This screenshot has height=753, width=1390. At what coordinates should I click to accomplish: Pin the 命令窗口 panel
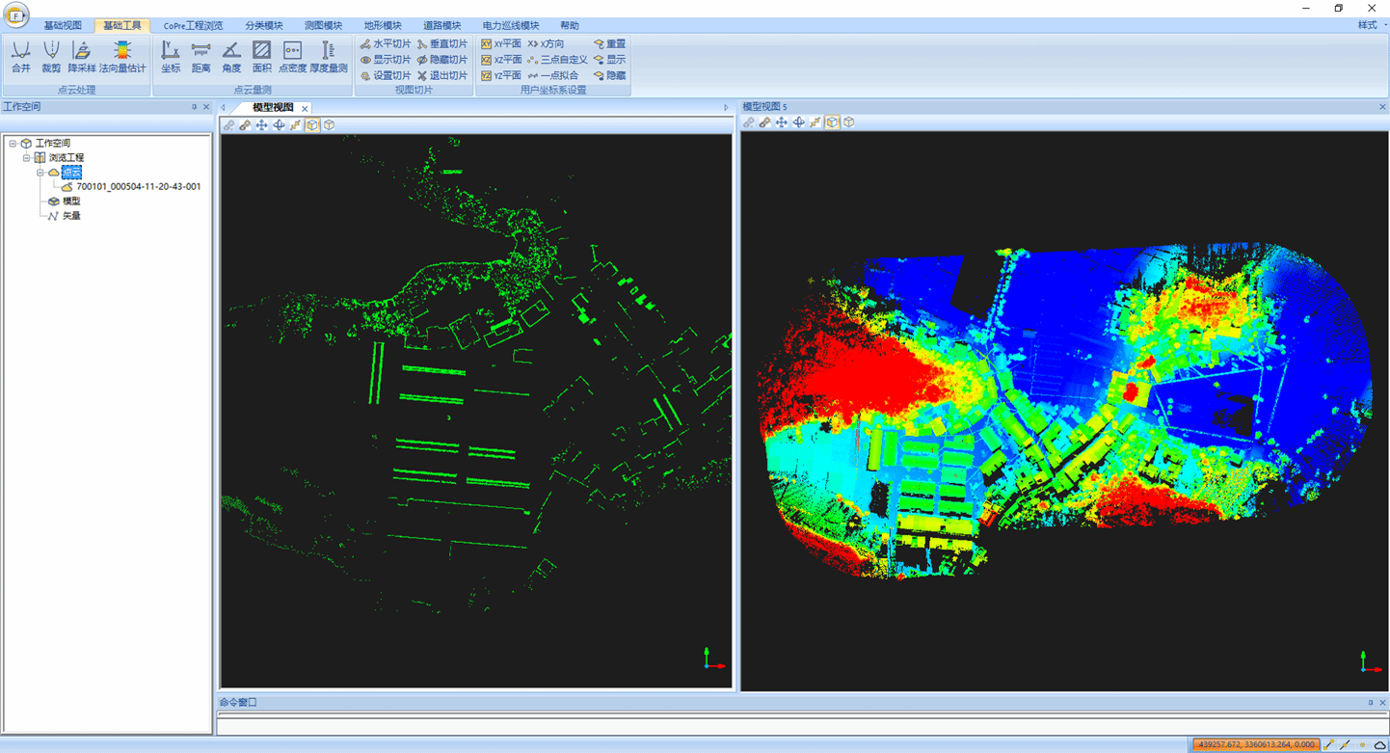[1371, 703]
